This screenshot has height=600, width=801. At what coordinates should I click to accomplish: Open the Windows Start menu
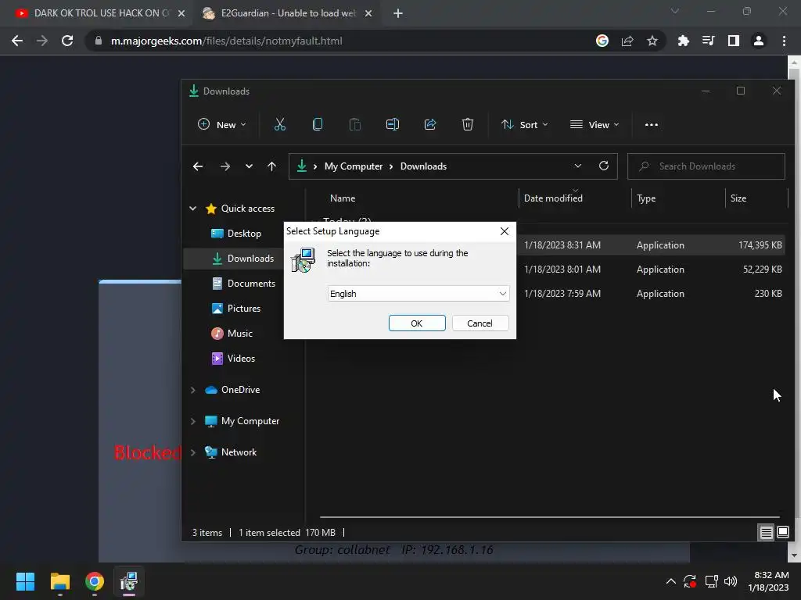25,581
